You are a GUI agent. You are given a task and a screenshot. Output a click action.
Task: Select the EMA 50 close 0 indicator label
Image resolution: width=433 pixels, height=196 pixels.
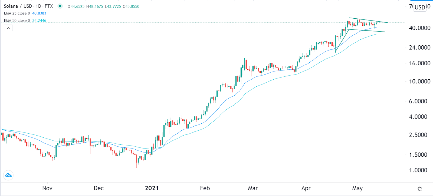17,21
